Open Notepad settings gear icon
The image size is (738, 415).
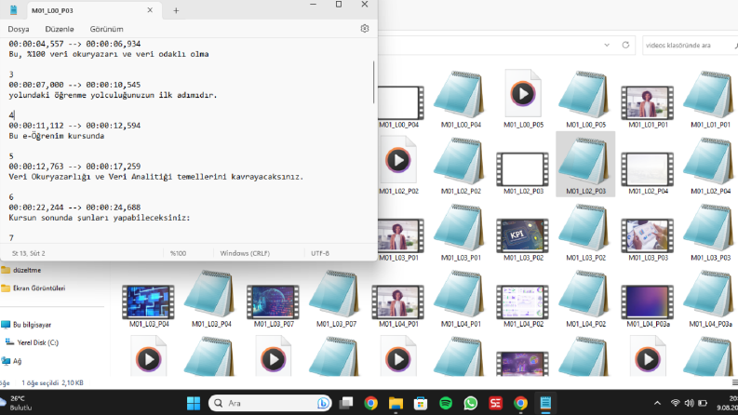(364, 29)
